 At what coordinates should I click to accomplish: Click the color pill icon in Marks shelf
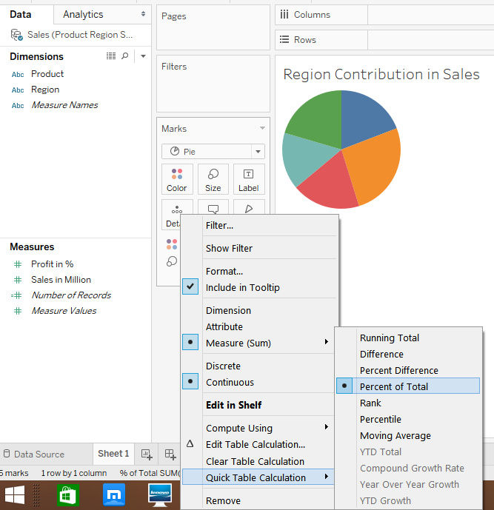click(172, 244)
